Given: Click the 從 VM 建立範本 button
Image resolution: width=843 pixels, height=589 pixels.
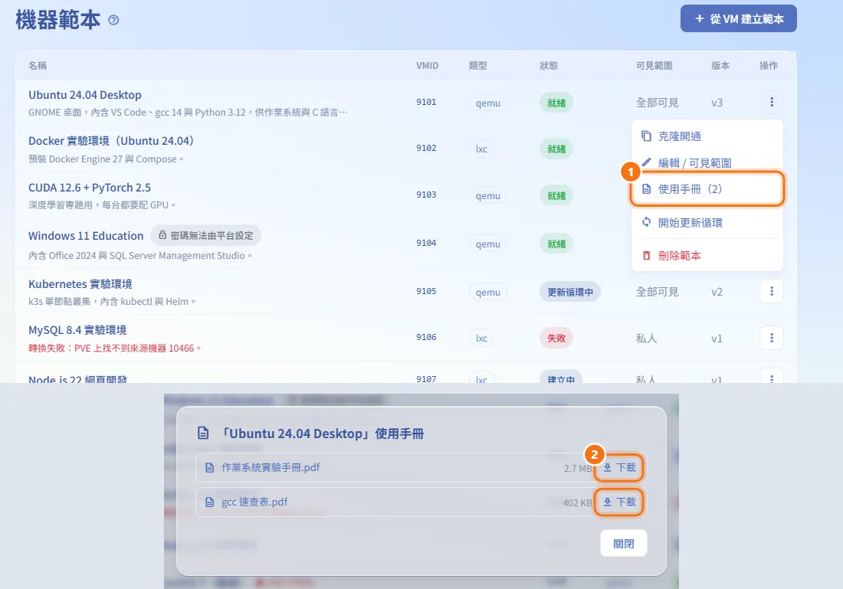Looking at the screenshot, I should point(738,19).
